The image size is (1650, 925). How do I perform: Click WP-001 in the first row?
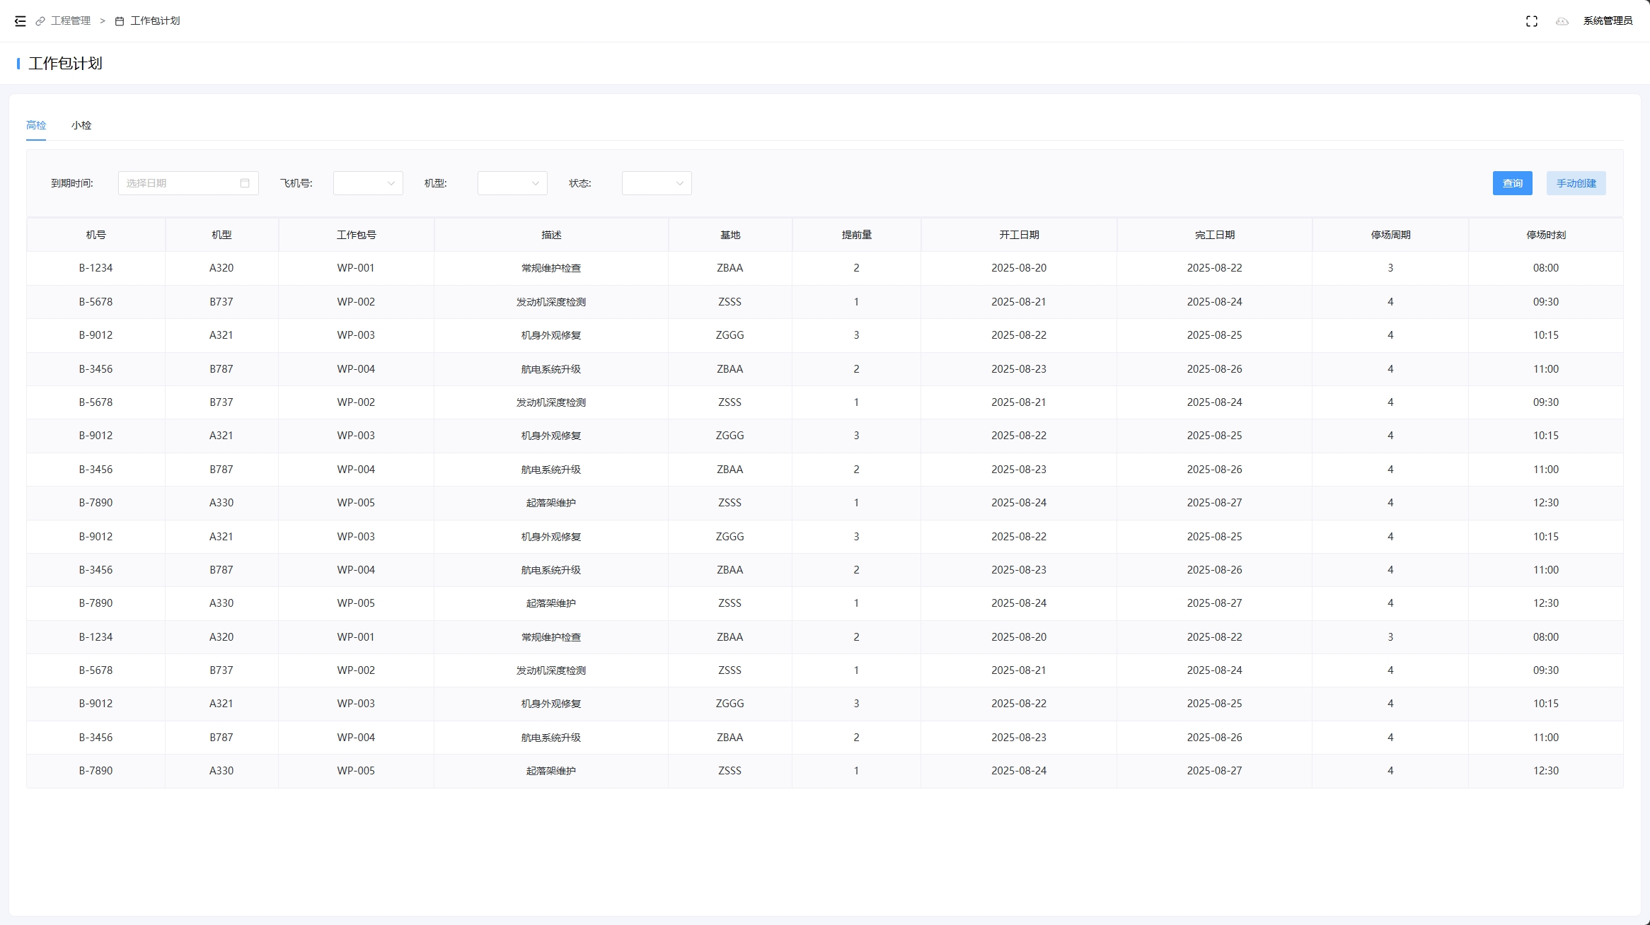(x=356, y=268)
